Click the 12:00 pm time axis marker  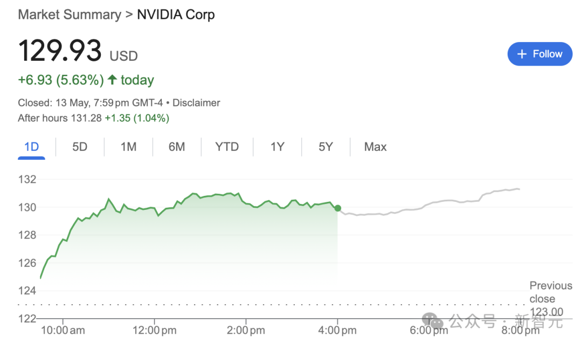click(x=155, y=330)
